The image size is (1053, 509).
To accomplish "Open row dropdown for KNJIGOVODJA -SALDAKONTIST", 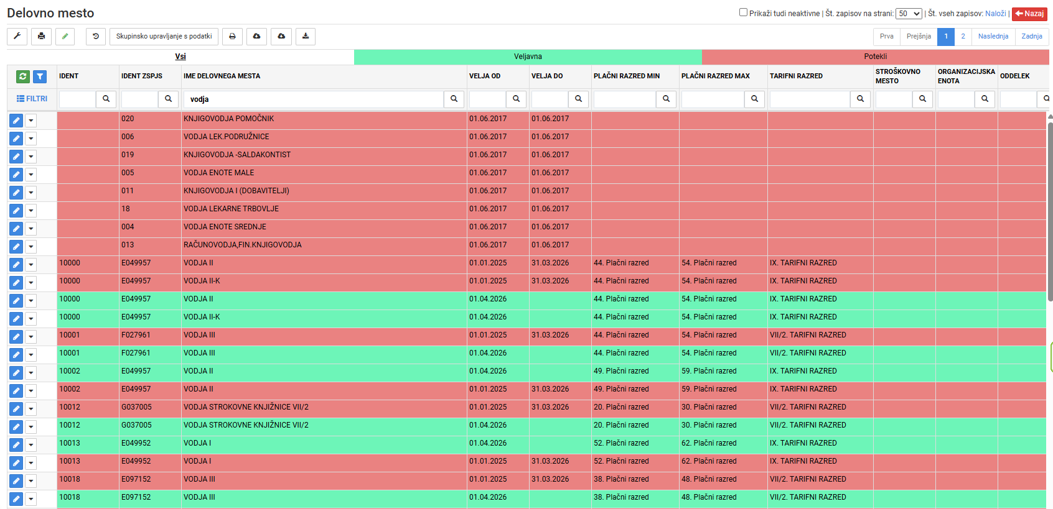I will click(x=30, y=157).
